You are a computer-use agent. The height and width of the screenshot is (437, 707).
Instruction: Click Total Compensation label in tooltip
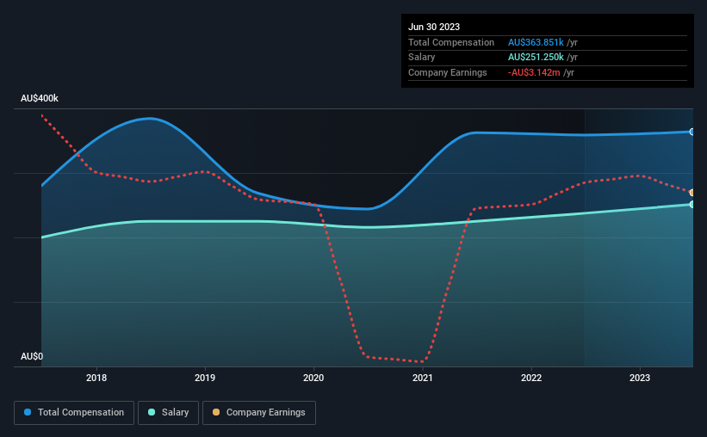451,42
